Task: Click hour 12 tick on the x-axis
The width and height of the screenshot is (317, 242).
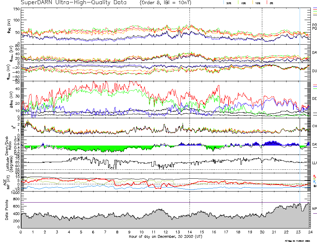Action: (x=166, y=232)
